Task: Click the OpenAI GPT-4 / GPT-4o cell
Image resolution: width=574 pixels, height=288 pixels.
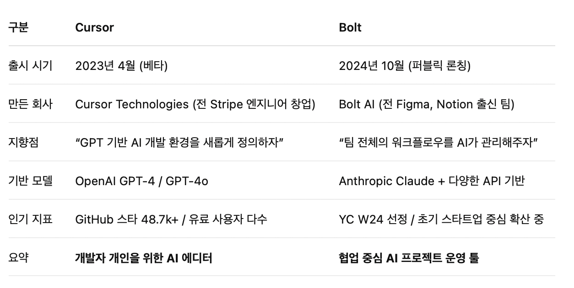Action: pos(141,181)
